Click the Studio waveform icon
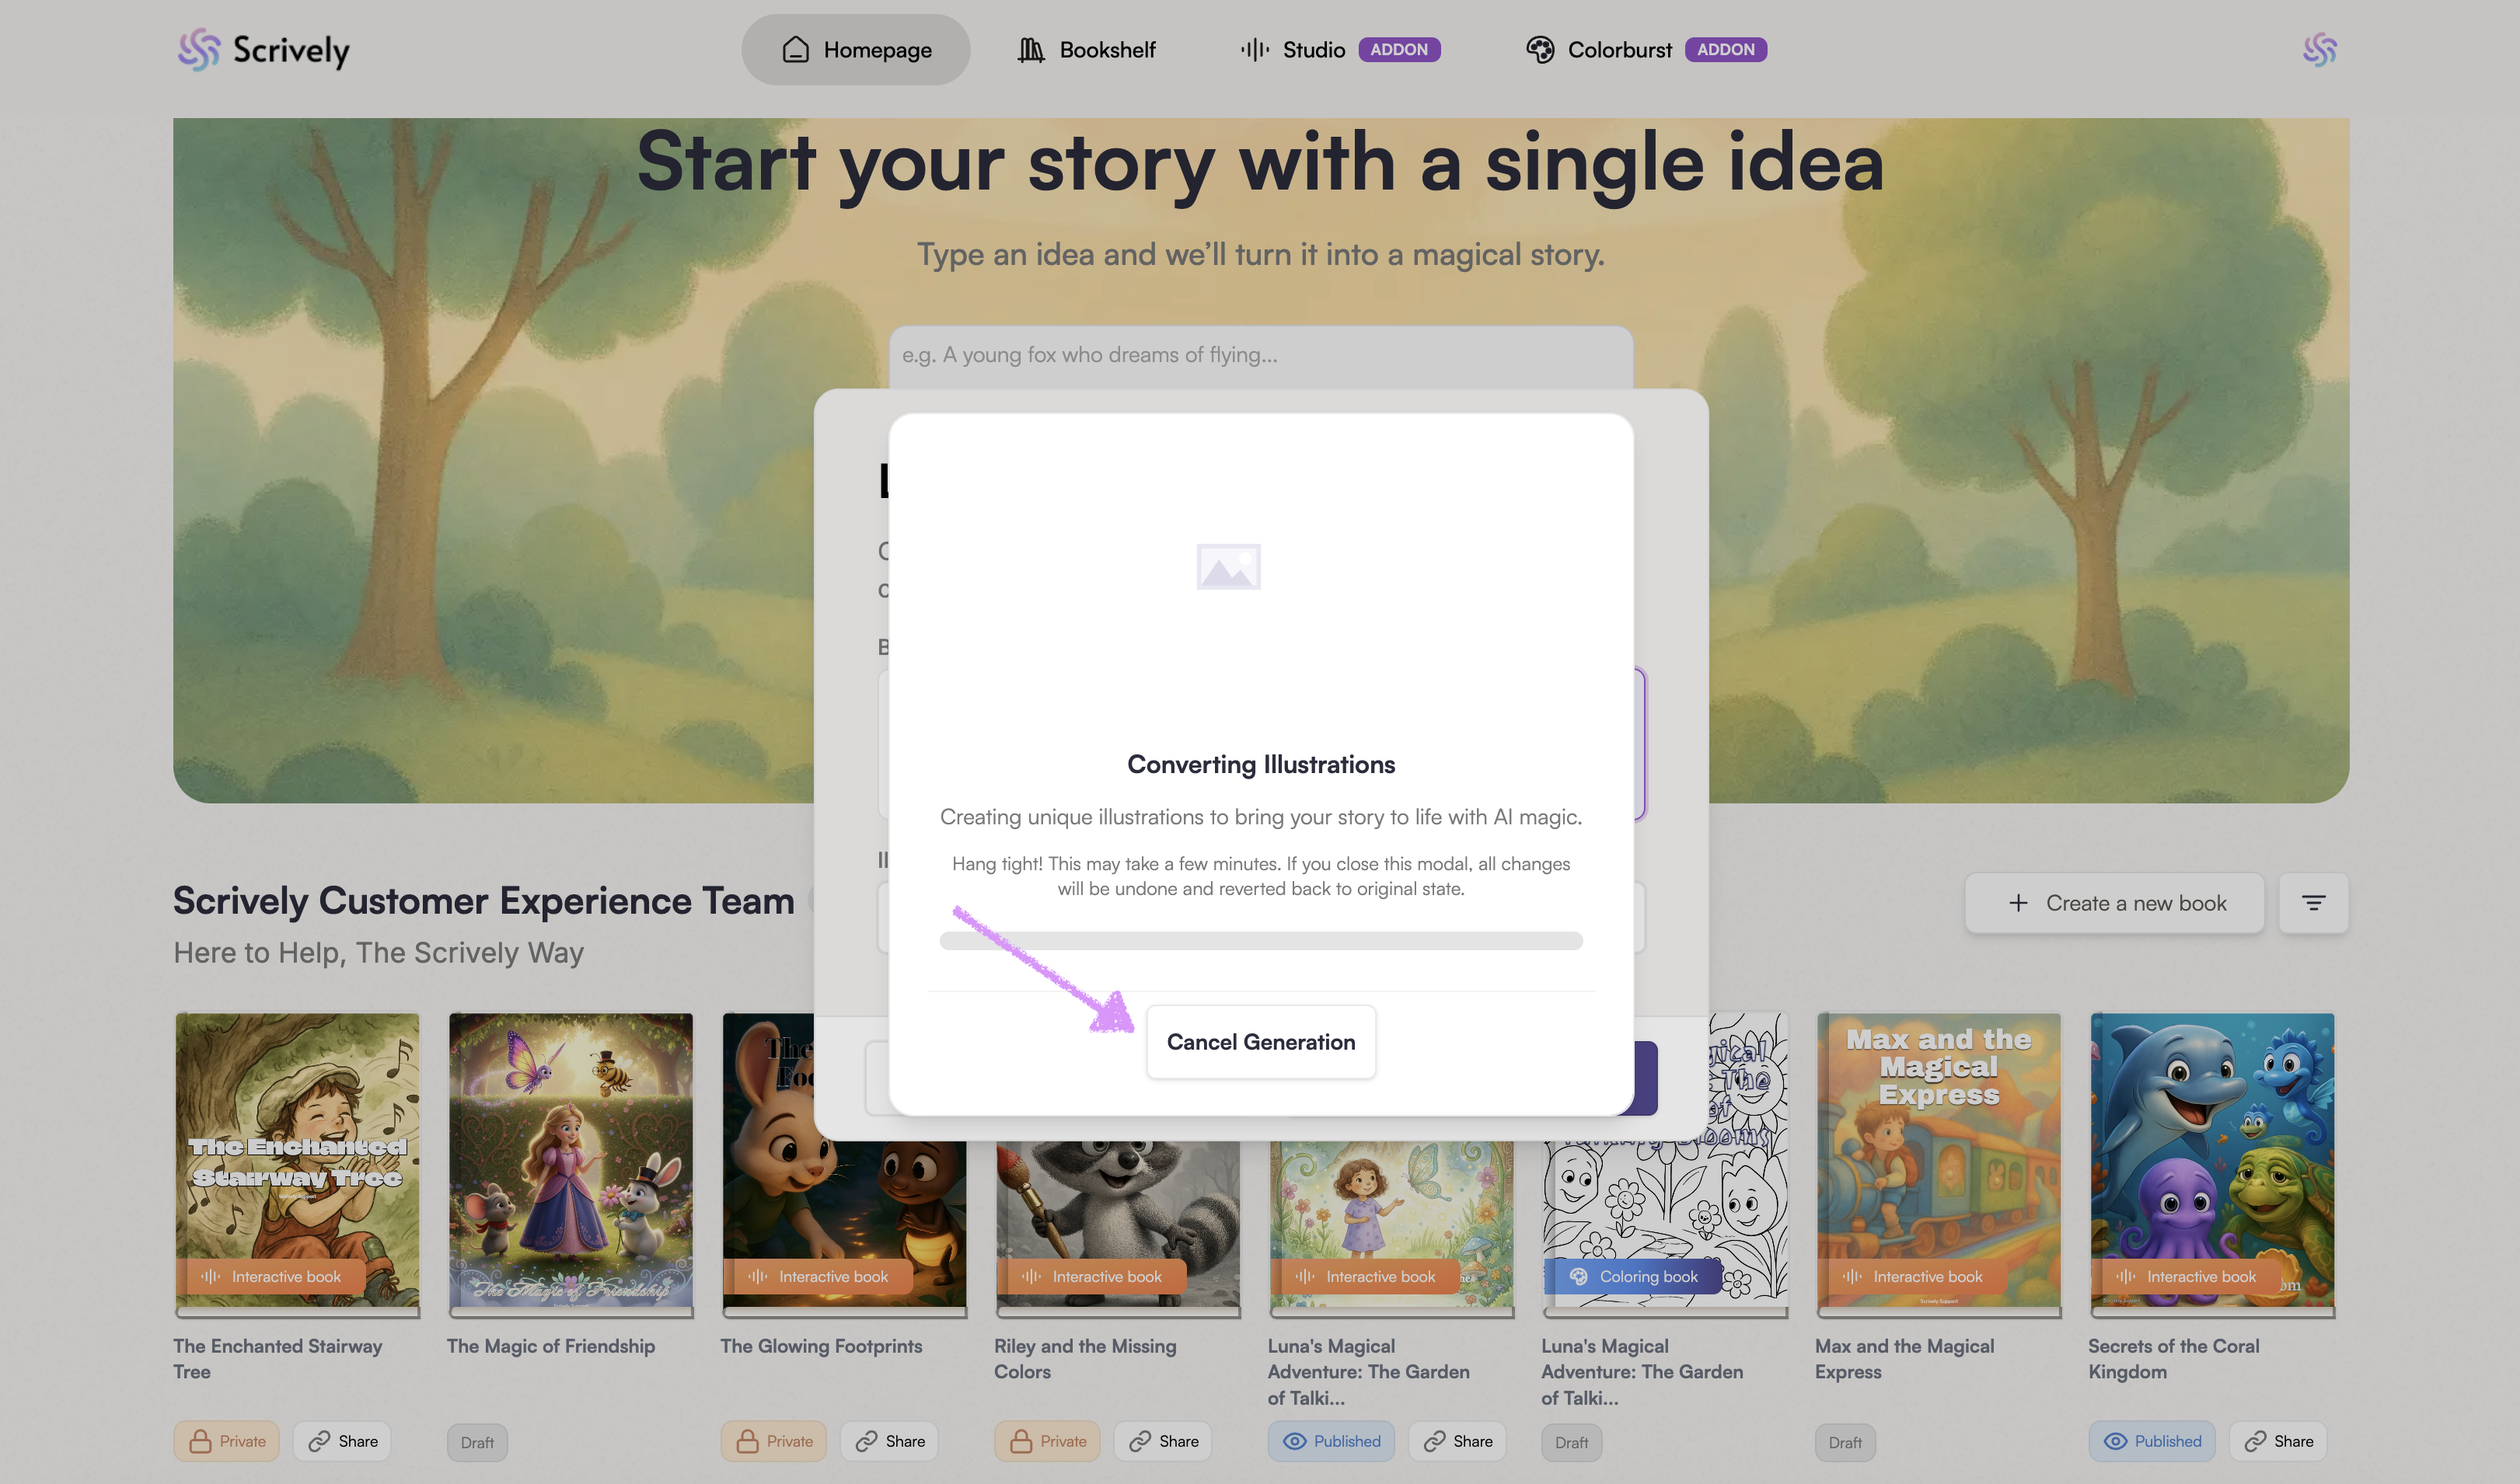The width and height of the screenshot is (2520, 1484). tap(1255, 50)
